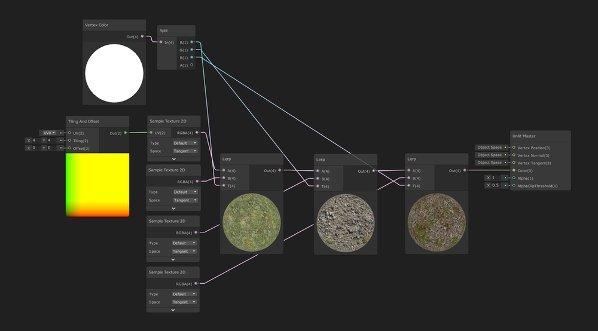Click T(4) port on Lerp nearest Unlit Master
The height and width of the screenshot is (331, 598).
coord(409,185)
